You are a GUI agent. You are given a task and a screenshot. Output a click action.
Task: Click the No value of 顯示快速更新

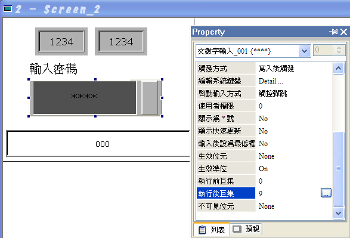[263, 131]
